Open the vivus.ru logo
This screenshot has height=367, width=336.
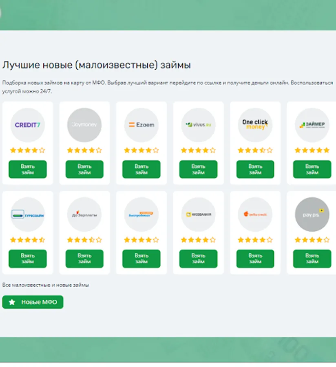pos(199,125)
